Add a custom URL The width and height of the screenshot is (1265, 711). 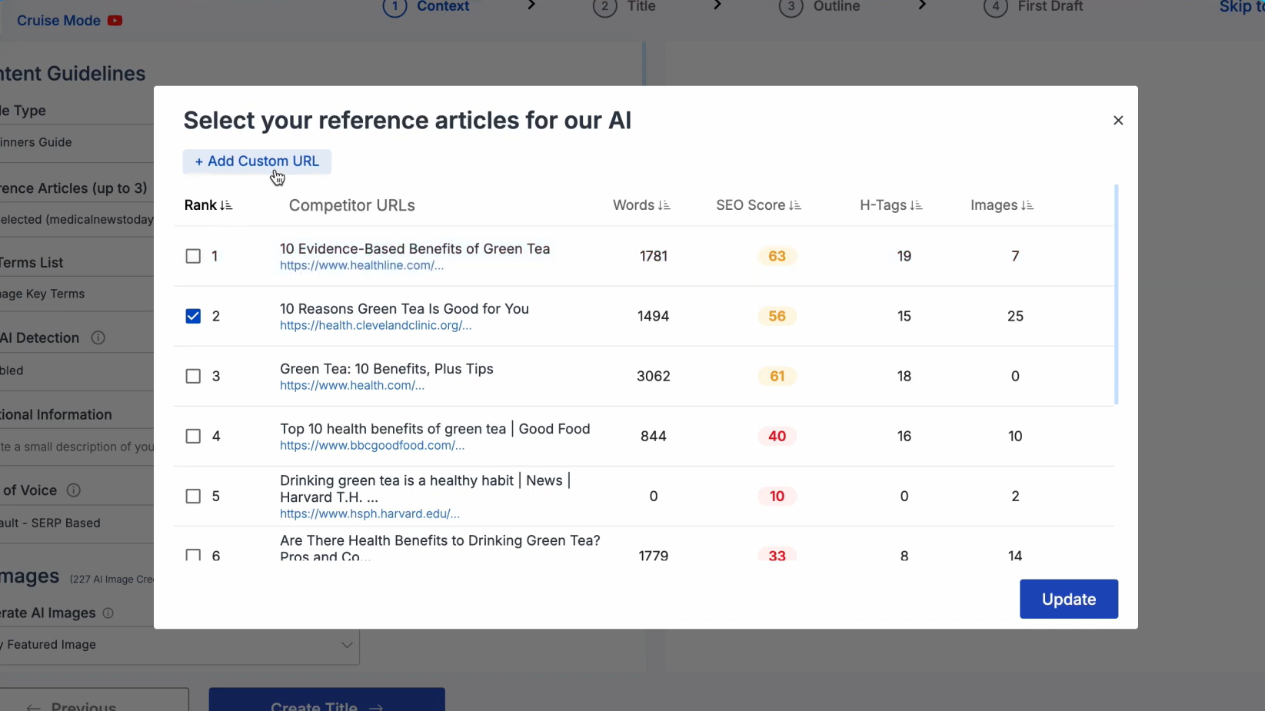coord(257,161)
